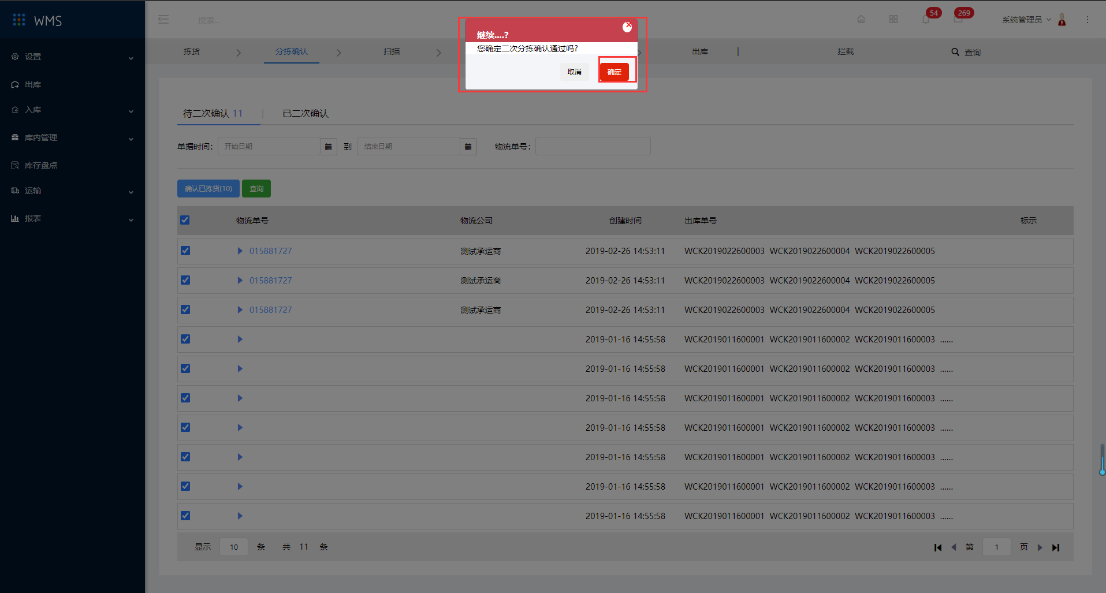Image resolution: width=1106 pixels, height=593 pixels.
Task: Select 拦截 step tab
Action: tap(846, 51)
